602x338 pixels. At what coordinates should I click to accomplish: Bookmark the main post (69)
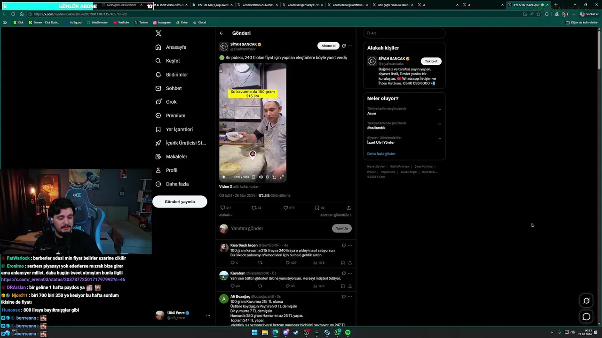pyautogui.click(x=320, y=207)
